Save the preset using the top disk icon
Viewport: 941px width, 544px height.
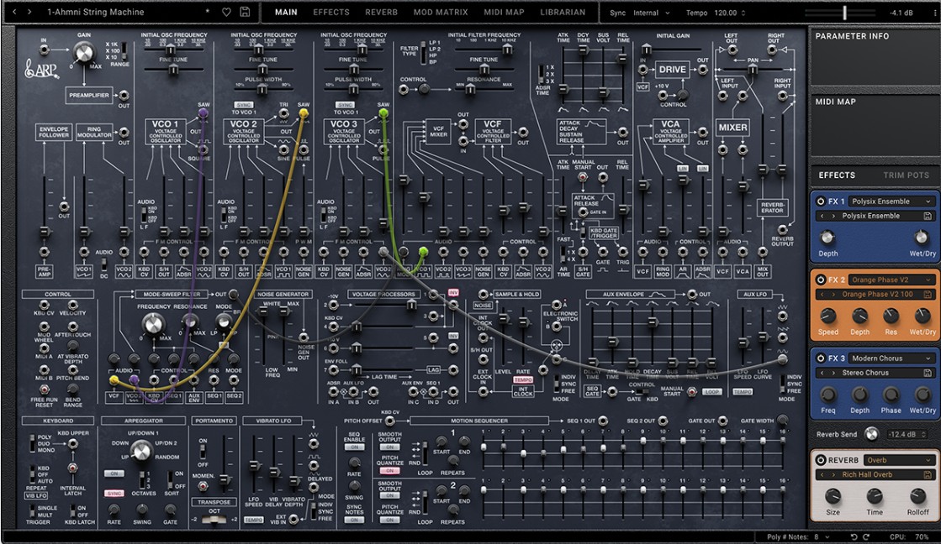(245, 12)
